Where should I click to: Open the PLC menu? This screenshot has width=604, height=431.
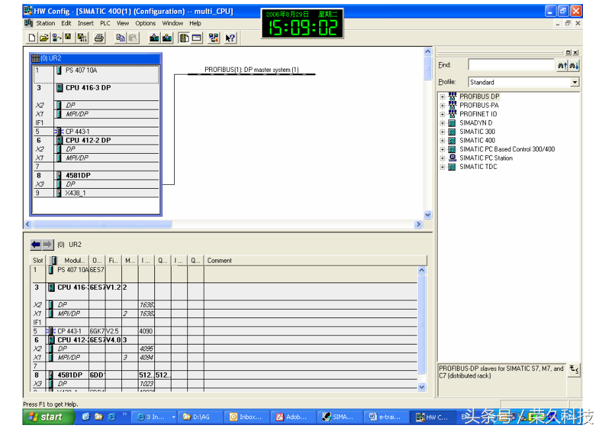click(105, 23)
